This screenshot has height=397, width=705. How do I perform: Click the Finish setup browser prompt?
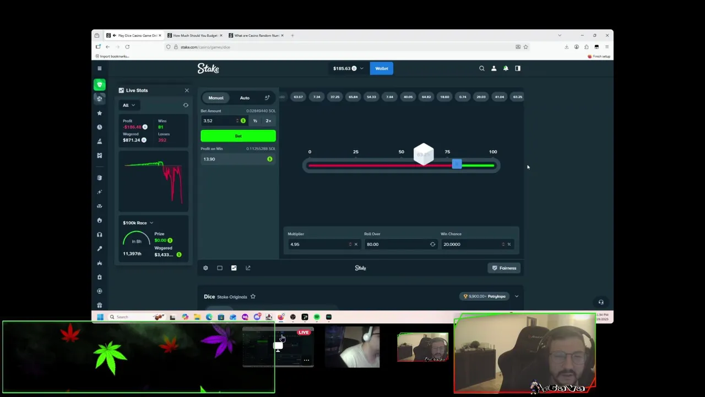(599, 56)
